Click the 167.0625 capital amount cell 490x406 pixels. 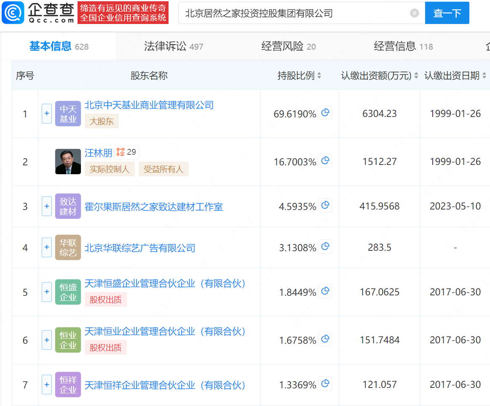pos(379,292)
